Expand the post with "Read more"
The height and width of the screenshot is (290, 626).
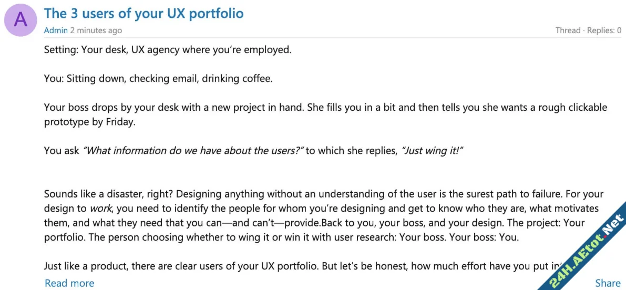point(69,283)
